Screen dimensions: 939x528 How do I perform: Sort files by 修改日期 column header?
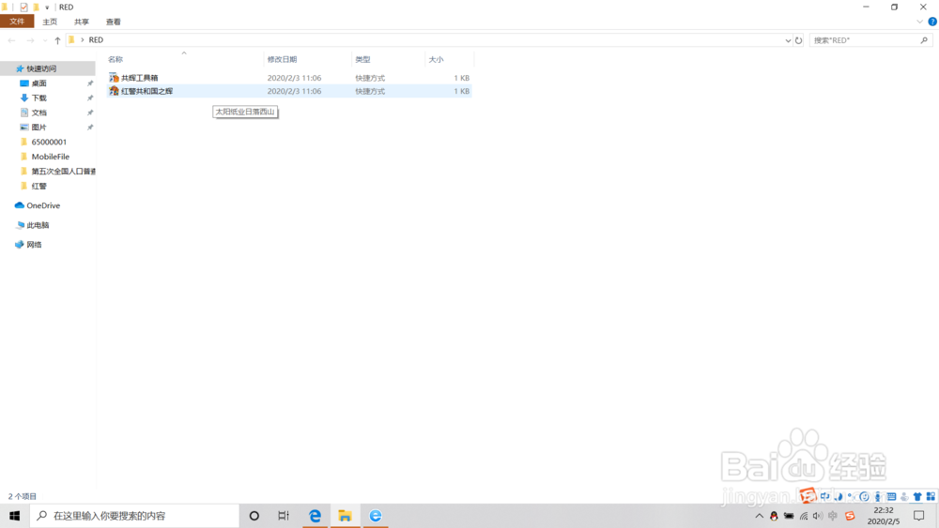point(282,59)
